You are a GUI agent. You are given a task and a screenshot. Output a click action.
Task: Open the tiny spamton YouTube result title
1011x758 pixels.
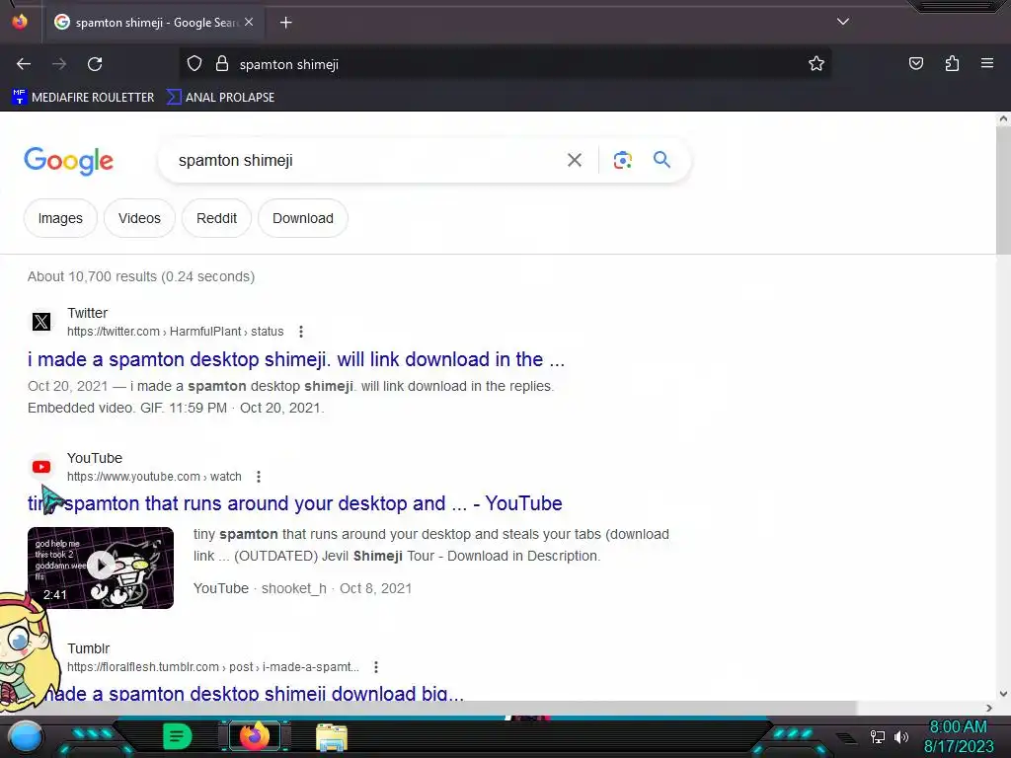[294, 503]
